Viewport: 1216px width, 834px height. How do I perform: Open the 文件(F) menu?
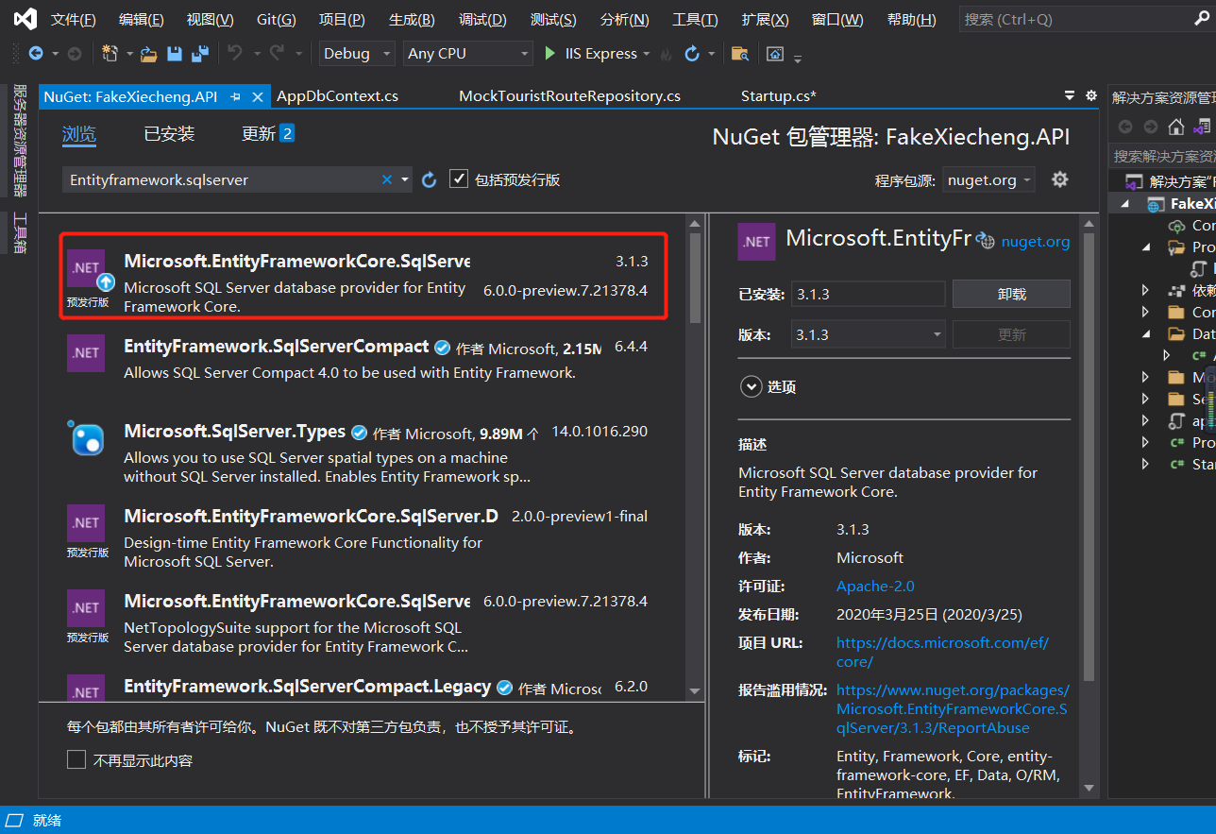[74, 20]
